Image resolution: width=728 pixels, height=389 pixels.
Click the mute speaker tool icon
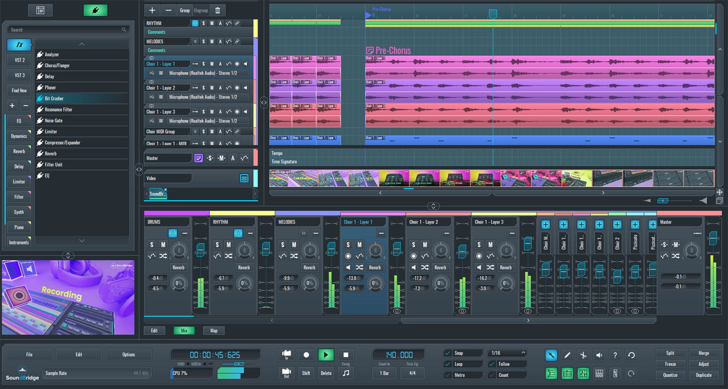click(x=599, y=355)
